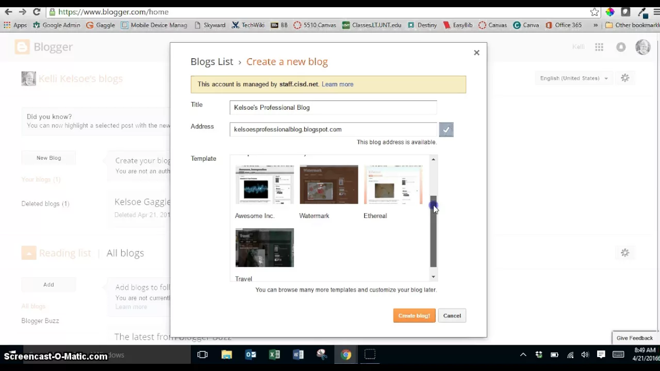This screenshot has width=660, height=371.
Task: Click the Add button in reading list
Action: [x=48, y=284]
